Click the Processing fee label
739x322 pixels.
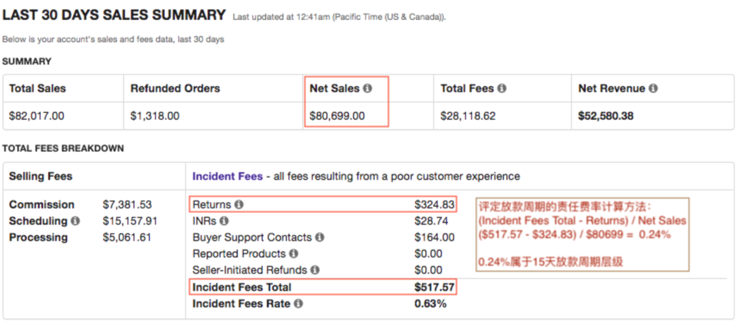38,238
